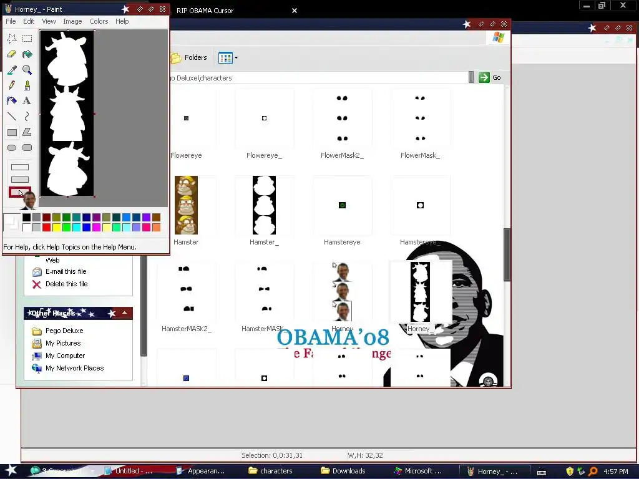
Task: Switch to characters folder taskbar button
Action: [271, 471]
